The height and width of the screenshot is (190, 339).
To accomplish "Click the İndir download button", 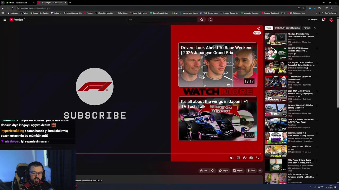I will click(x=251, y=171).
